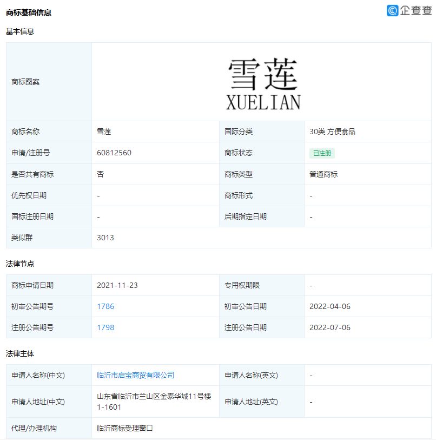Screen dimensions: 436x440
Task: Click the 初审公告日期 field label
Action: click(x=246, y=306)
